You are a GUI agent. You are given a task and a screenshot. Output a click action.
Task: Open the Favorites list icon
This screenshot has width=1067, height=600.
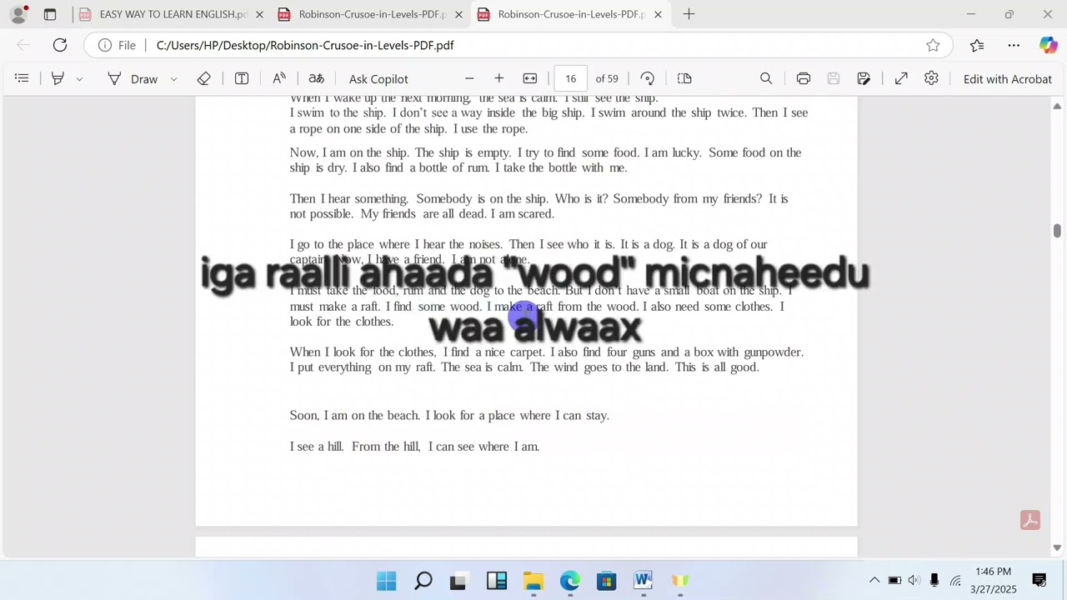click(977, 45)
